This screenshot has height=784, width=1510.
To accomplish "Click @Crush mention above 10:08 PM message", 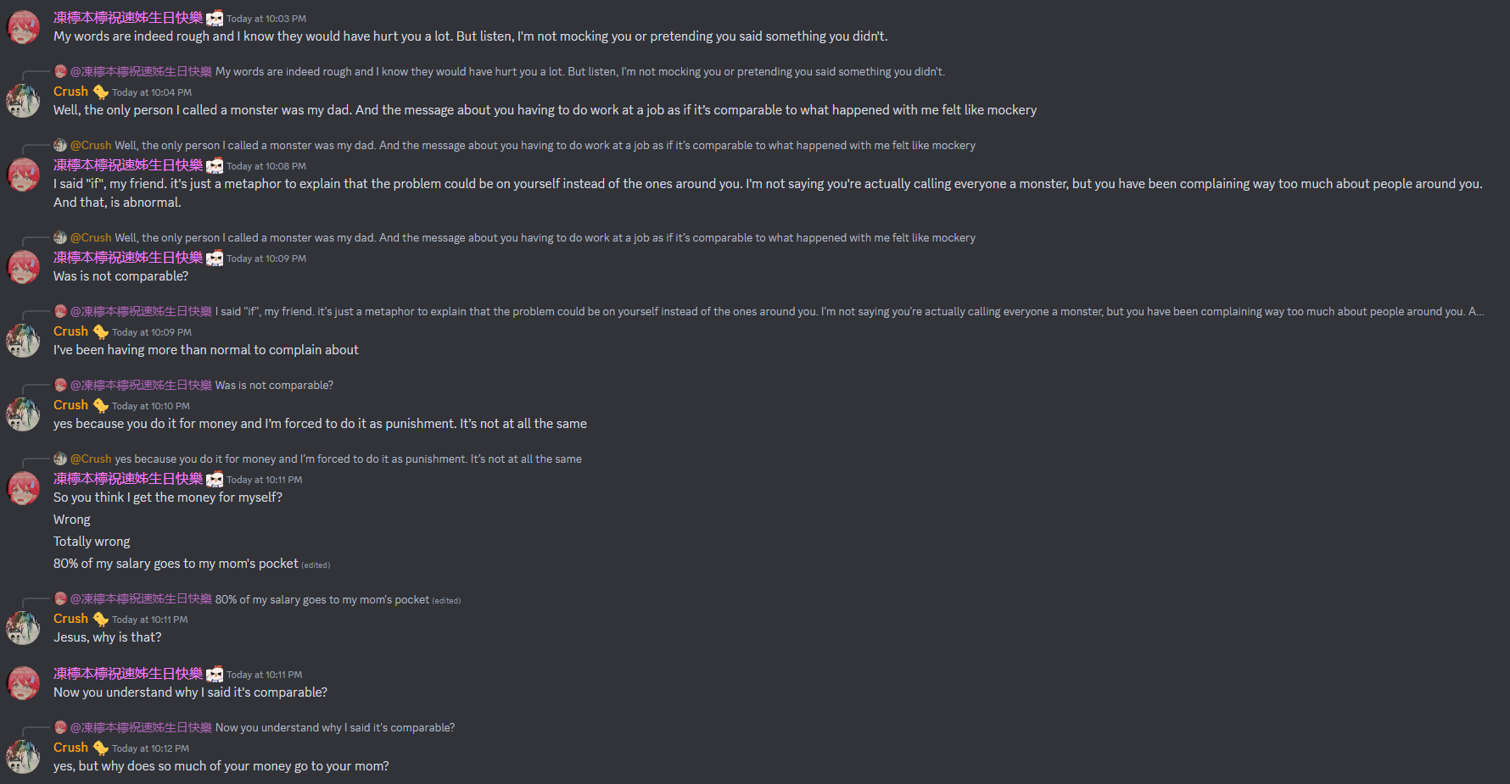I will (91, 146).
